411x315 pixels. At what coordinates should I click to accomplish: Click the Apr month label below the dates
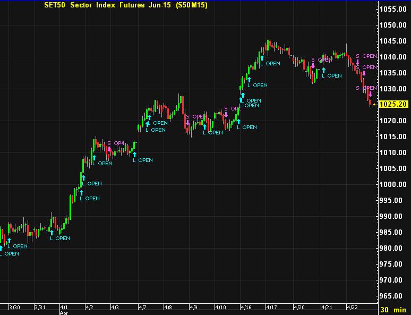pyautogui.click(x=64, y=313)
